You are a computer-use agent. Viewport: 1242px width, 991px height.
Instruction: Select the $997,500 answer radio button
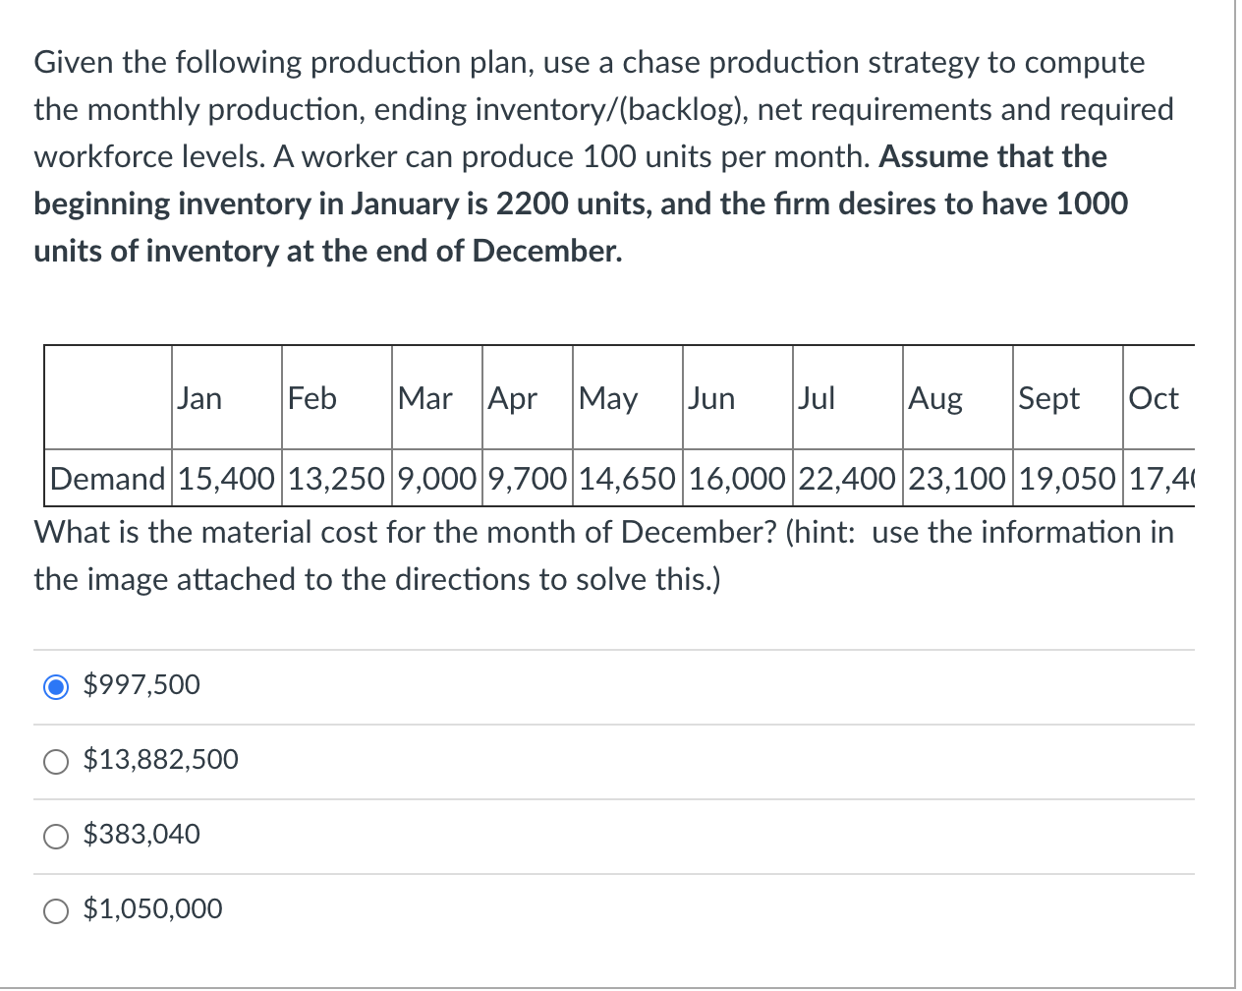(57, 685)
